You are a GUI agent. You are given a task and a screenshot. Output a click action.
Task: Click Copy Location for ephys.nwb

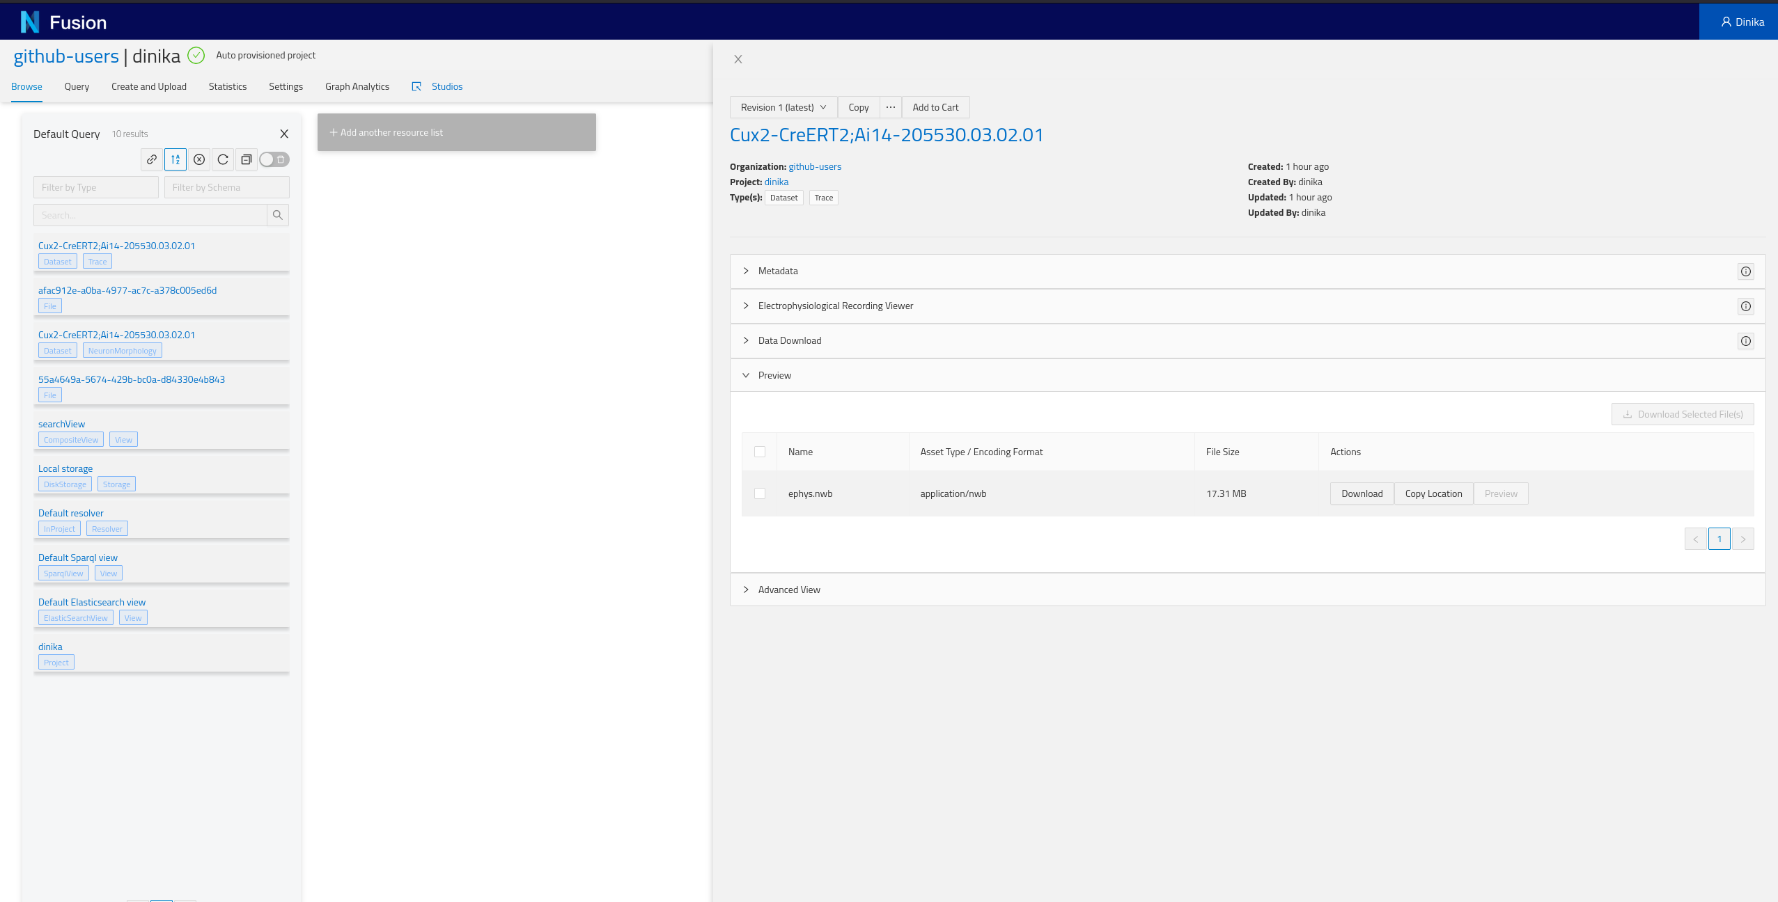tap(1433, 493)
